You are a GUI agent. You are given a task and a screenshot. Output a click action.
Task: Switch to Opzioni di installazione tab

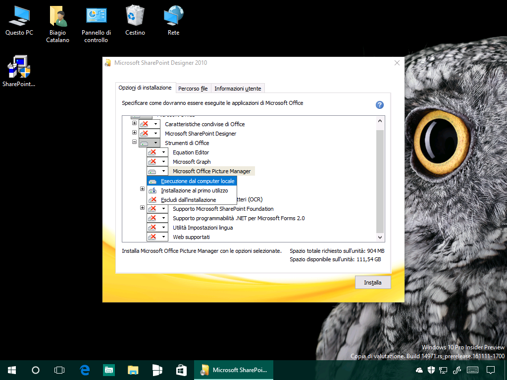145,88
